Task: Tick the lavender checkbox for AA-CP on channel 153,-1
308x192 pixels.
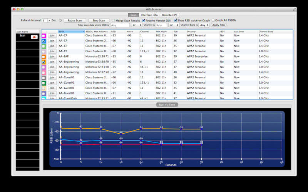Action: [44, 51]
